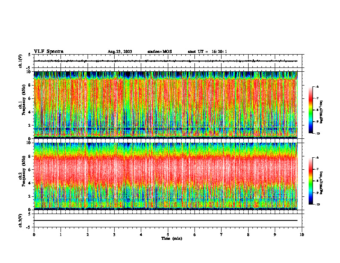Click x-axis tick label "10" on Time axis

coord(302,235)
